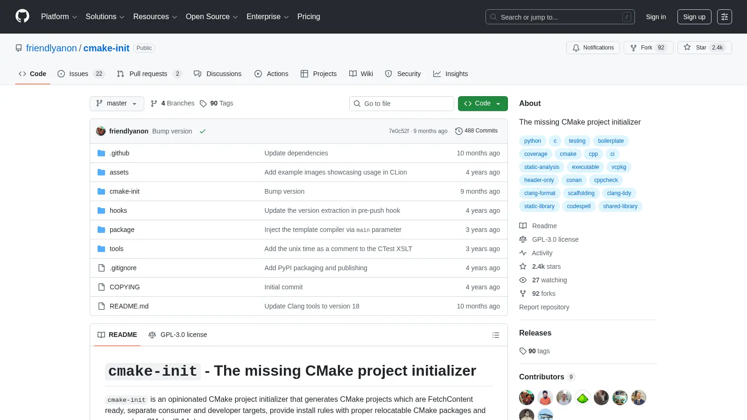Open the Wiki tab
747x420 pixels.
pyautogui.click(x=361, y=74)
